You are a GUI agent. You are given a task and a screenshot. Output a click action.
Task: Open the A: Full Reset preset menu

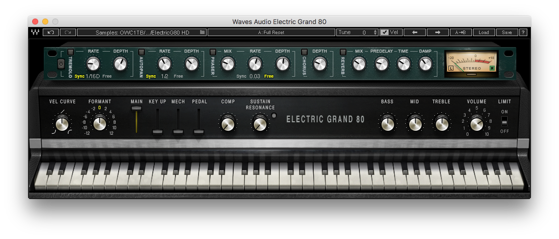coord(271,32)
